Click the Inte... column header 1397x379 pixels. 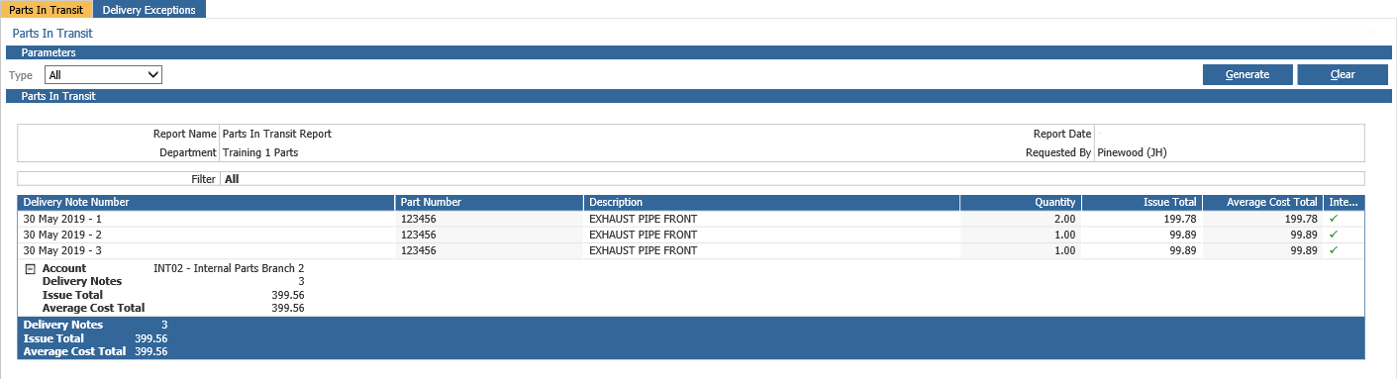pos(1344,202)
